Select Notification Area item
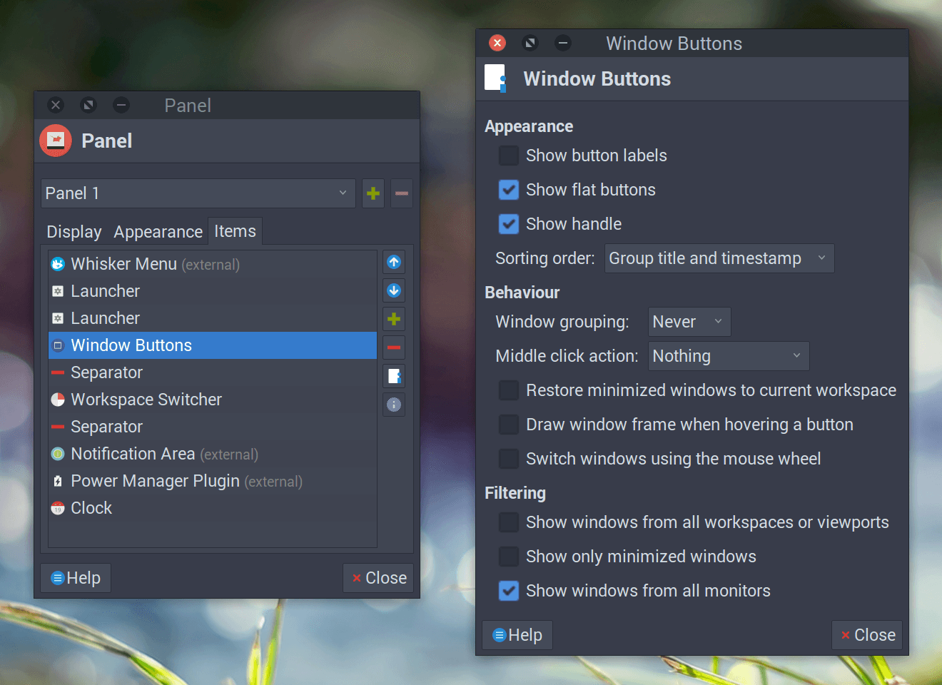Image resolution: width=942 pixels, height=685 pixels. tap(213, 454)
